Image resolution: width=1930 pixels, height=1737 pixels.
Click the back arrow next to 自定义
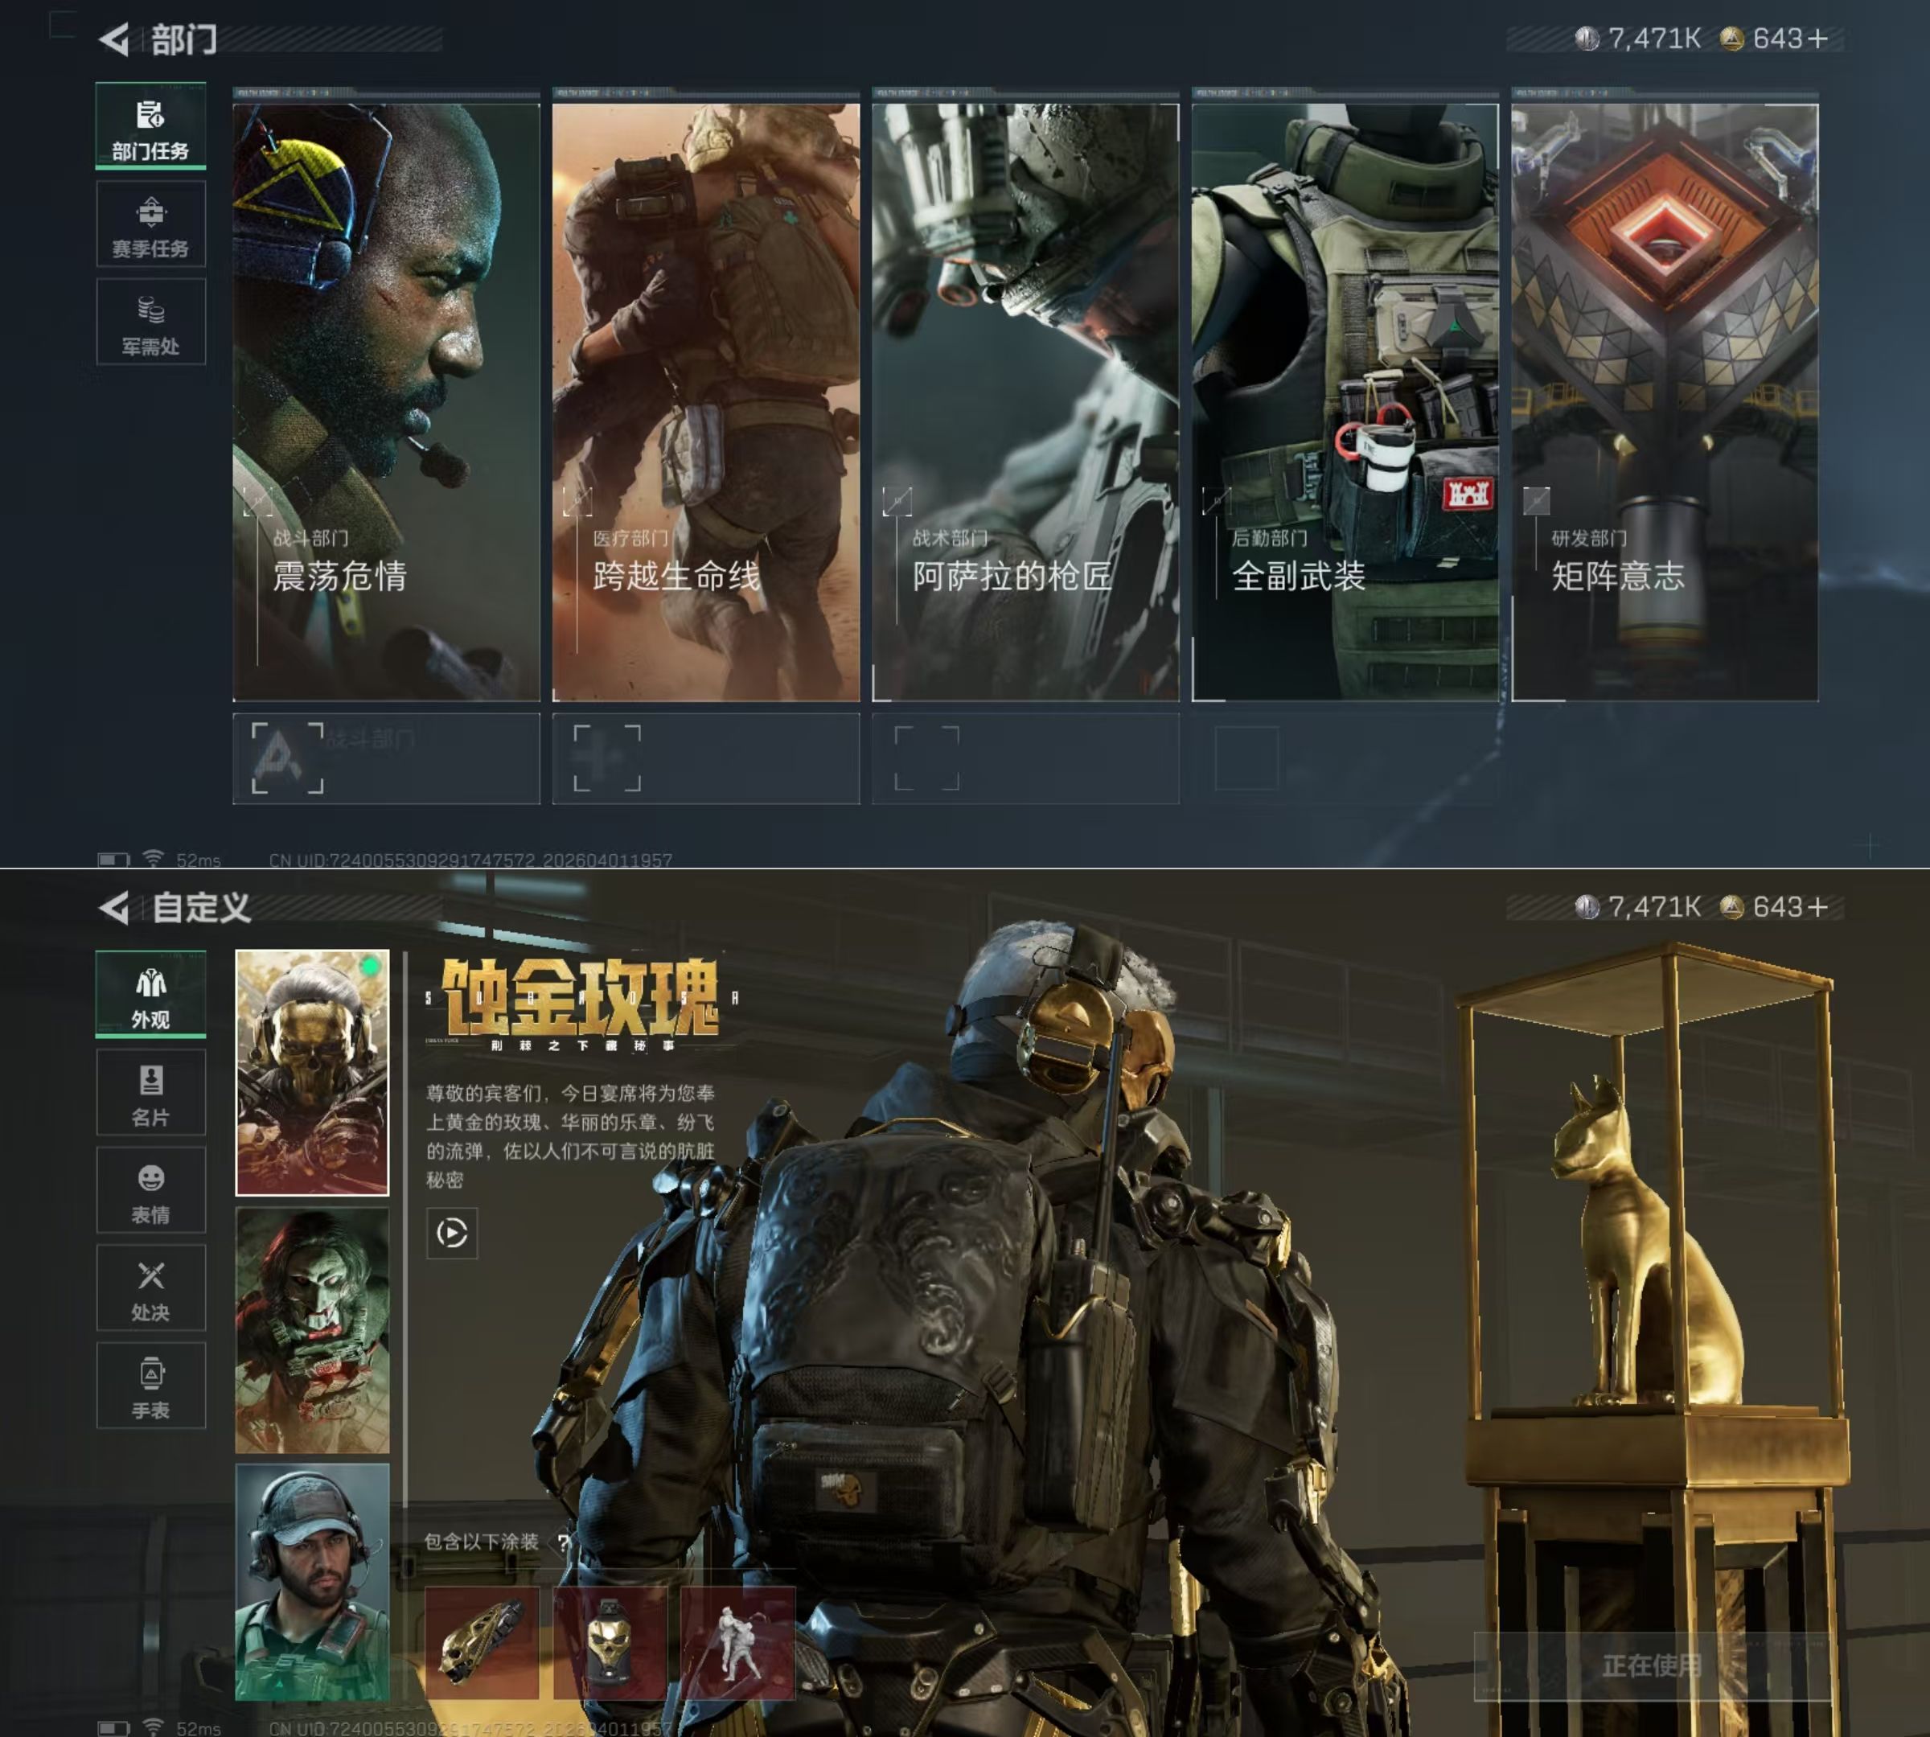[114, 908]
